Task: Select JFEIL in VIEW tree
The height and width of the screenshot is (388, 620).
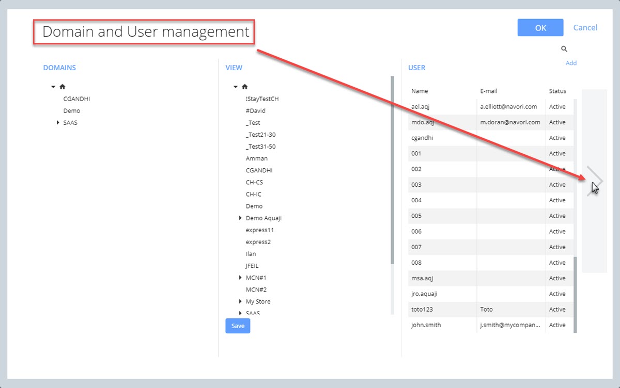Action: tap(252, 266)
